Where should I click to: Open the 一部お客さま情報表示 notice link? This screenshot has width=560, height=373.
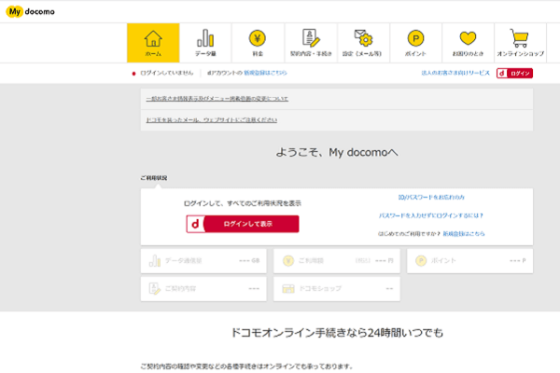pyautogui.click(x=217, y=99)
